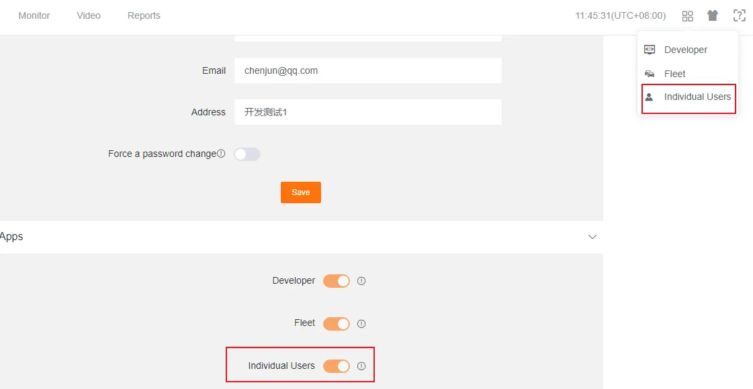753x389 pixels.
Task: Click the Email input field
Action: pyautogui.click(x=367, y=70)
